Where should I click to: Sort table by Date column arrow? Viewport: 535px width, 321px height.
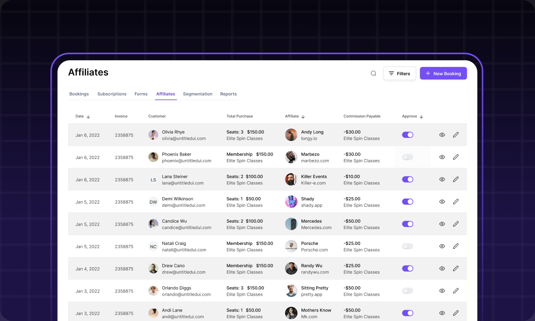point(88,116)
